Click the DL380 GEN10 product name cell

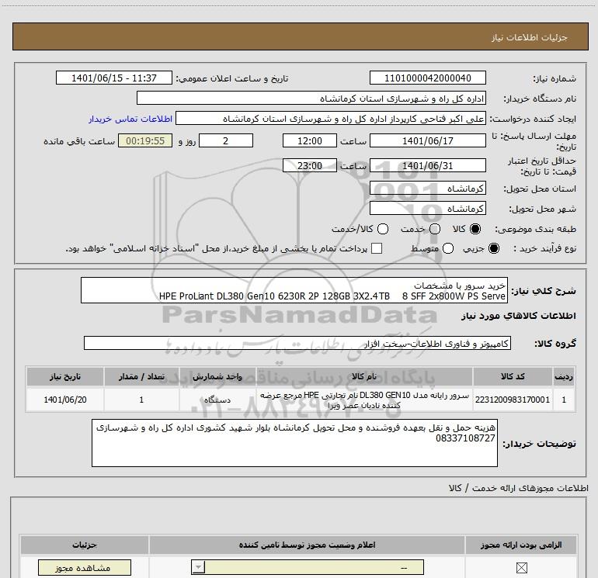click(x=364, y=400)
